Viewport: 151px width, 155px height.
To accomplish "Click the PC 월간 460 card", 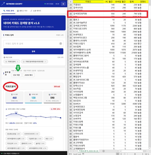I will 14,97.
